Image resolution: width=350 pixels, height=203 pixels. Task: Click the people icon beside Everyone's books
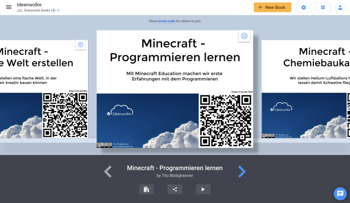coord(19,10)
